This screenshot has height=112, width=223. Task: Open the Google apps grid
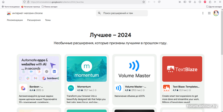pyautogui.click(x=209, y=13)
